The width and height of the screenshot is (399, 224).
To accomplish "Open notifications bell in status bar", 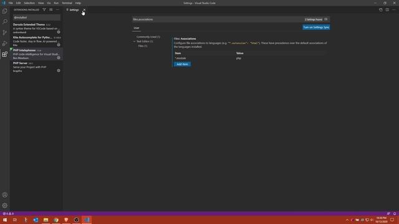I will click(x=395, y=213).
